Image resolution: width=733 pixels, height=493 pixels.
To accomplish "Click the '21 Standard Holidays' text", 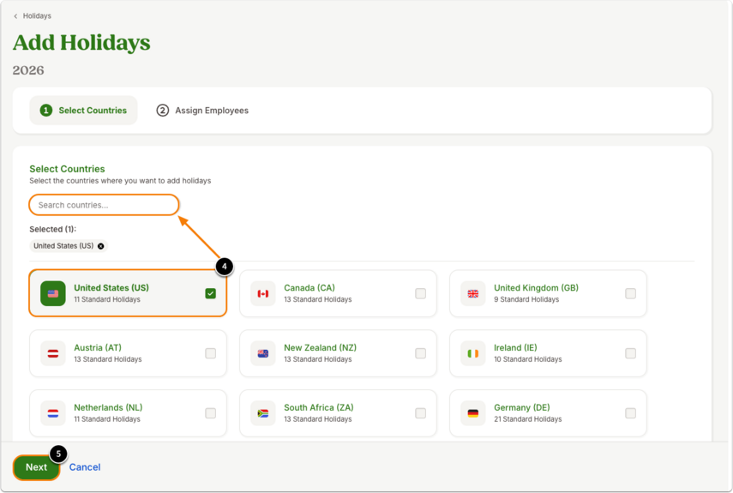I will (528, 419).
